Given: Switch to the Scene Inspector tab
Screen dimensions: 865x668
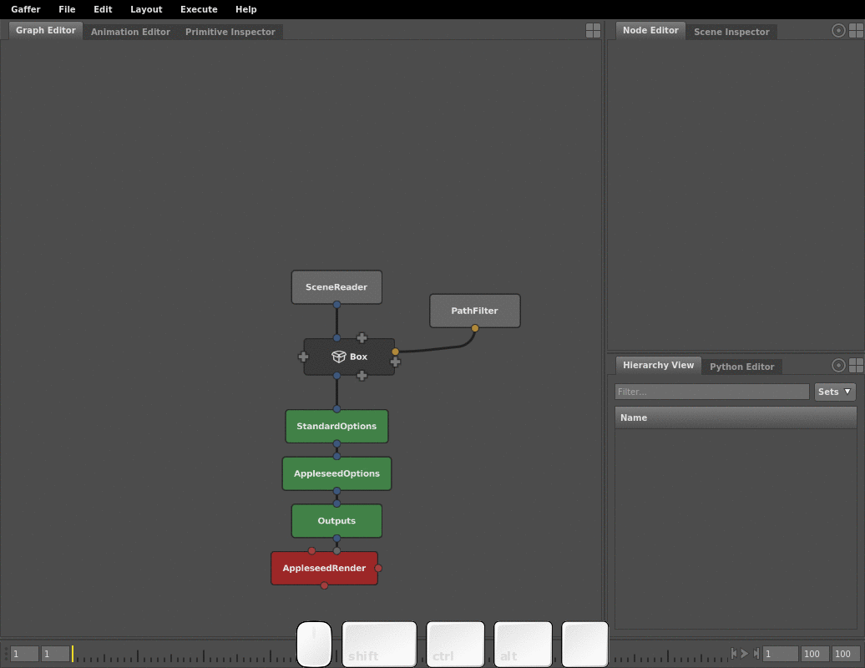Looking at the screenshot, I should (732, 32).
